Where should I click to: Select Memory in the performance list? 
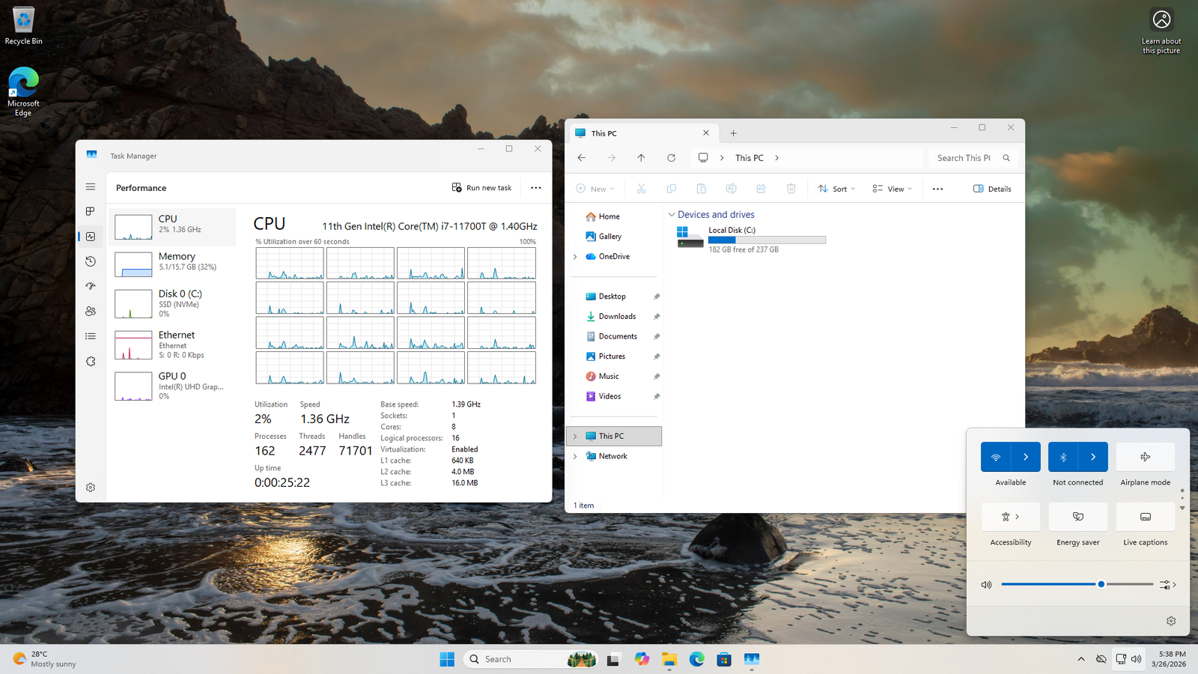173,264
